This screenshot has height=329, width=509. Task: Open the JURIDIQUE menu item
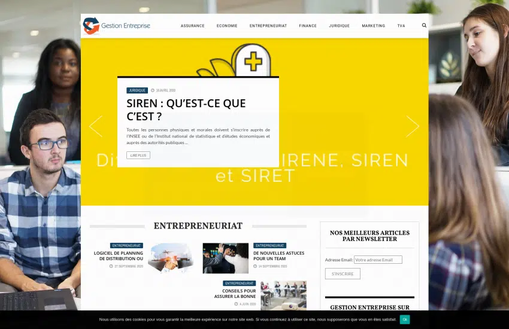(x=339, y=26)
